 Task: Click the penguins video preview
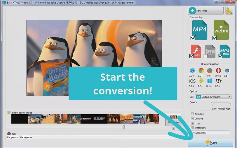pyautogui.click(x=94, y=58)
